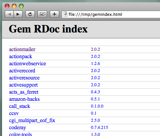Open the actionpack gem link
160x136 pixels.
point(21,56)
